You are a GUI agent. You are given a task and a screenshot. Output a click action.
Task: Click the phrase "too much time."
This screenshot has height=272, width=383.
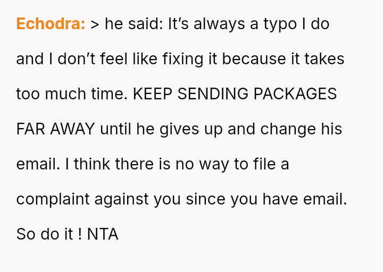pos(71,94)
